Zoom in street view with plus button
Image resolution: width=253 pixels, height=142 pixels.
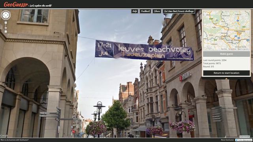click(x=6, y=23)
